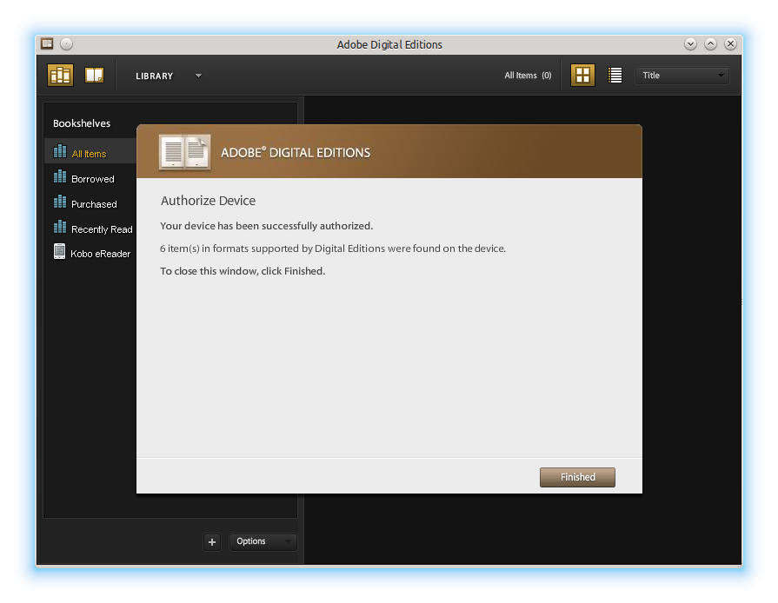The image size is (778, 603).
Task: Select the Kobo eReader device
Action: pos(100,254)
